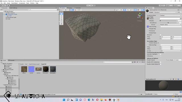Open scene effects dropdown
182x102 pixels.
coord(131,10)
